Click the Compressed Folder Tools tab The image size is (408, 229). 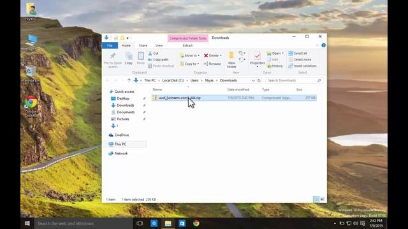pyautogui.click(x=188, y=38)
